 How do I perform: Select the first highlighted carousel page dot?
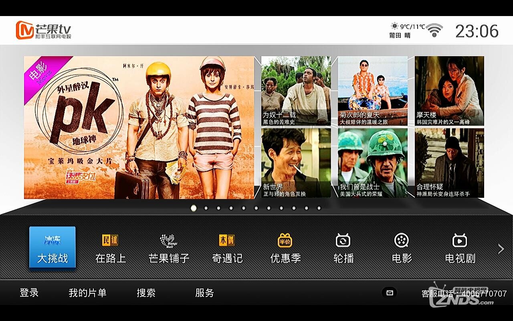point(194,208)
